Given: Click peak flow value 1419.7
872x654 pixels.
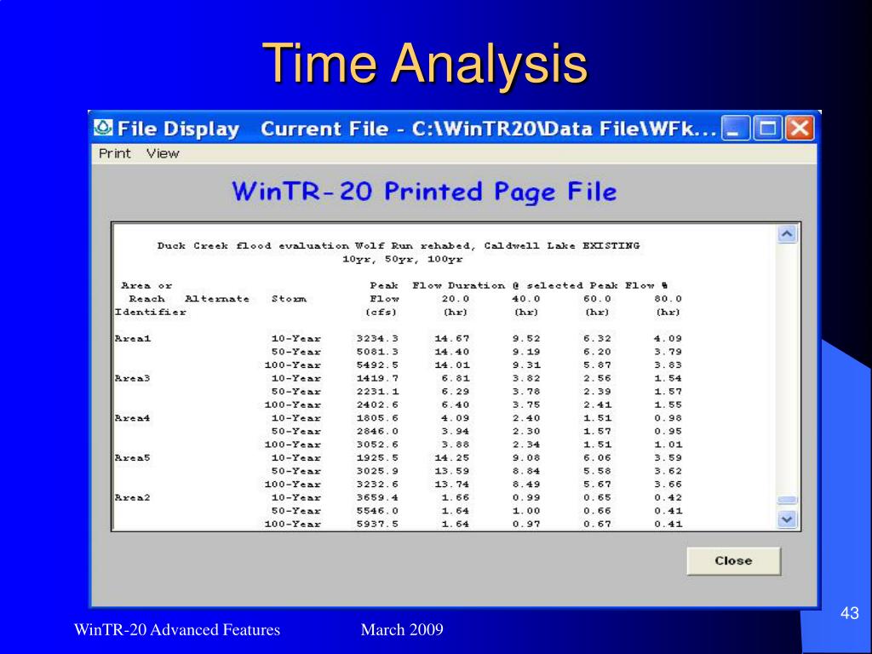Looking at the screenshot, I should coord(377,378).
